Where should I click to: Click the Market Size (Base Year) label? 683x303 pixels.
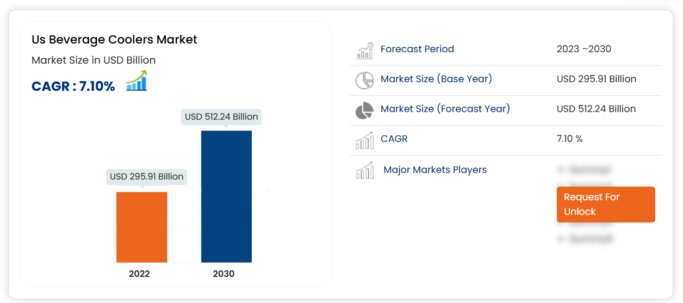436,79
